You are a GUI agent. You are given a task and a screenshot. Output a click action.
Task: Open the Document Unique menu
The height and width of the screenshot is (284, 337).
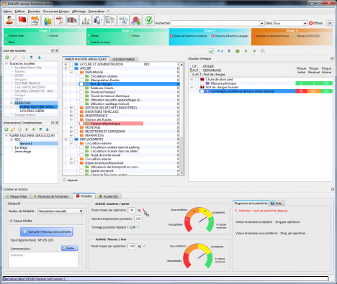pyautogui.click(x=56, y=12)
